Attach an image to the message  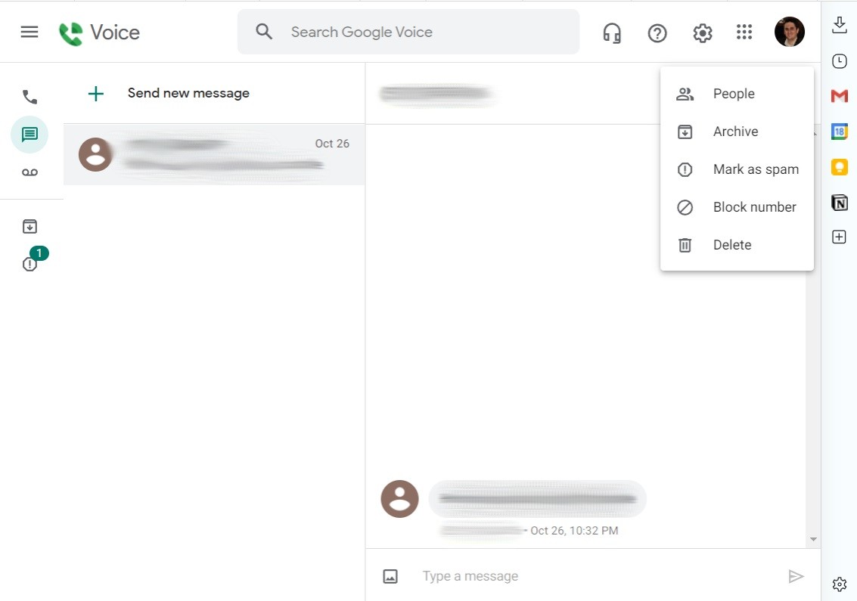click(390, 575)
